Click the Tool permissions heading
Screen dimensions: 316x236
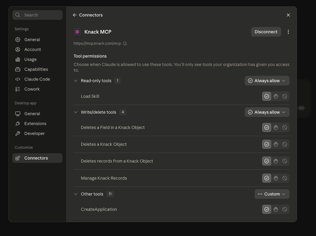click(90, 56)
